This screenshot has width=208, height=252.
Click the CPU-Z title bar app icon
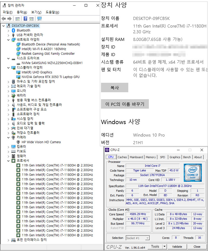click(107, 150)
